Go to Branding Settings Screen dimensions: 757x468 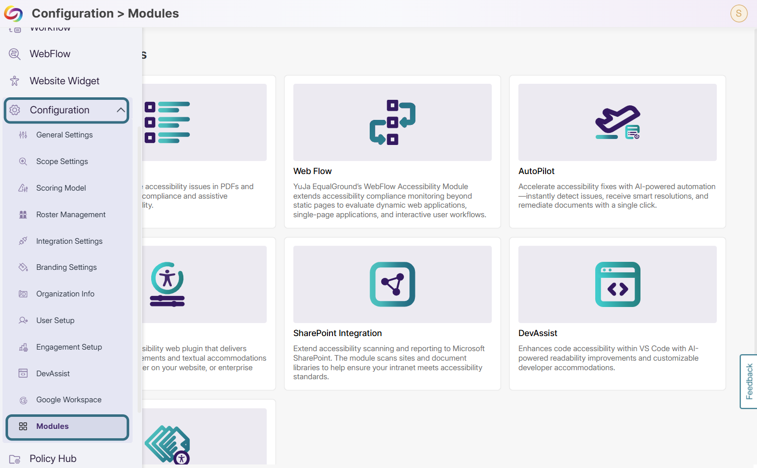click(x=67, y=267)
